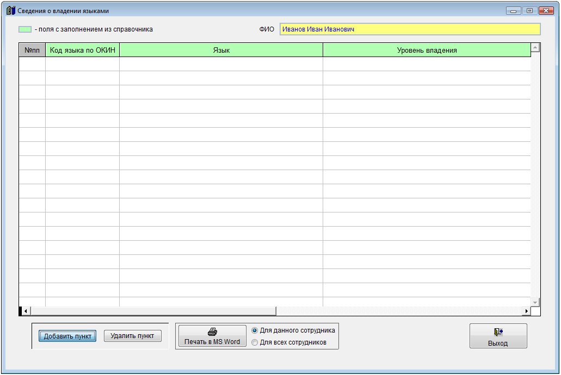Maximize the 'Сведения о владении языками' window

529,11
